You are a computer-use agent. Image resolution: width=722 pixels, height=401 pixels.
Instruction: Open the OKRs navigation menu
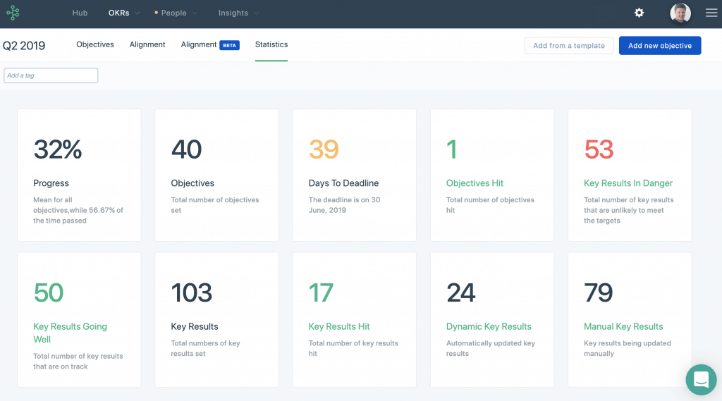click(118, 13)
